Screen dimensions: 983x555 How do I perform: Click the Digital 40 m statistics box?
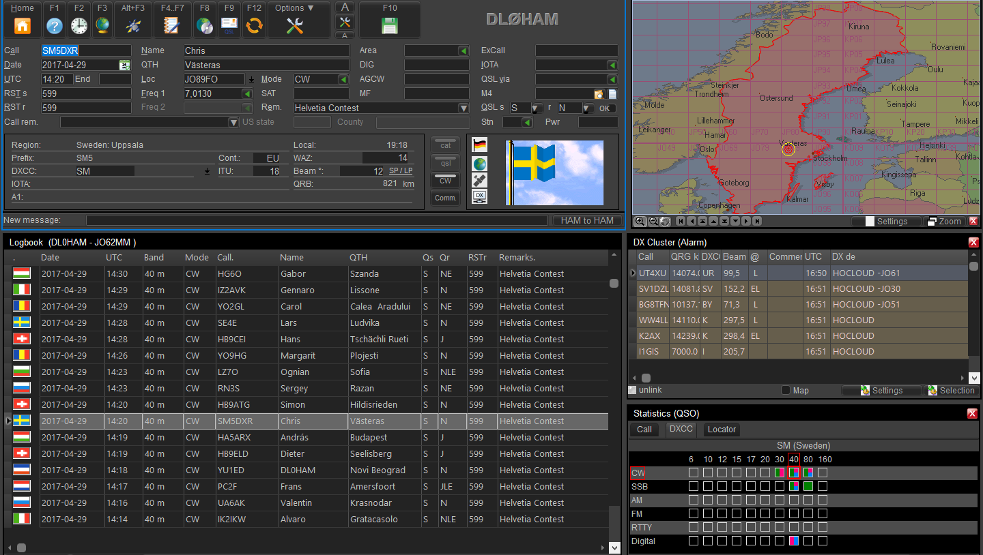pyautogui.click(x=794, y=541)
